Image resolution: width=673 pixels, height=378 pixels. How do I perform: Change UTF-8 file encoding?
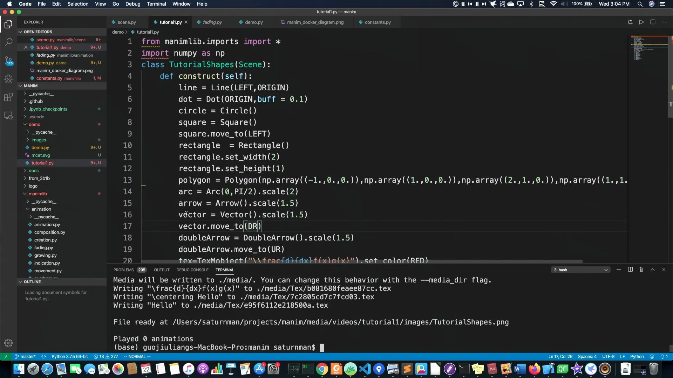tap(608, 357)
